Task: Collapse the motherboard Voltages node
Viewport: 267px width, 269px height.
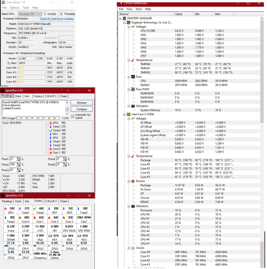Action: (x=129, y=27)
